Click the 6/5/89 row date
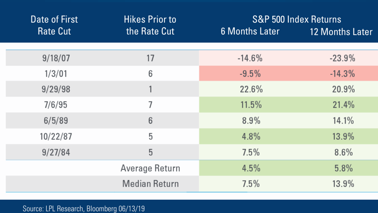 point(56,121)
